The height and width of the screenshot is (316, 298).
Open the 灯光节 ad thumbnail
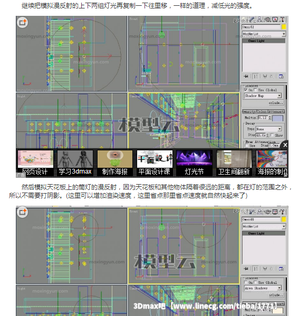194,163
